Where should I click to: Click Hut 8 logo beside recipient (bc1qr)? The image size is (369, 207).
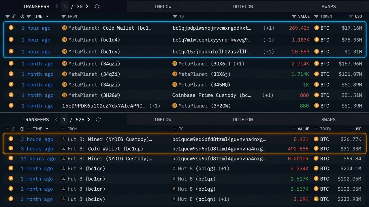pyautogui.click(x=174, y=179)
